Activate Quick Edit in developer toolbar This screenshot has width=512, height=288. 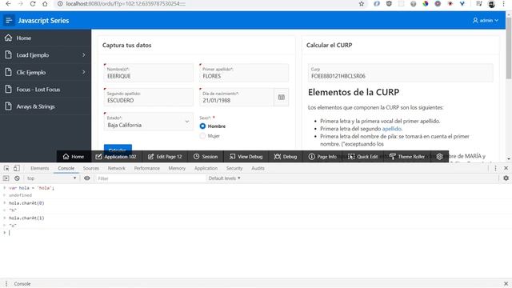point(362,157)
